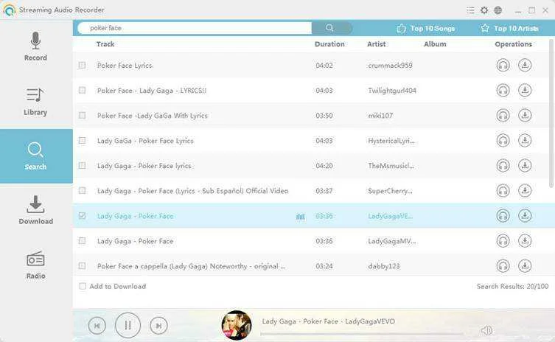Screen dimensions: 555x342
Task: Pause the playing song
Action: [128, 325]
